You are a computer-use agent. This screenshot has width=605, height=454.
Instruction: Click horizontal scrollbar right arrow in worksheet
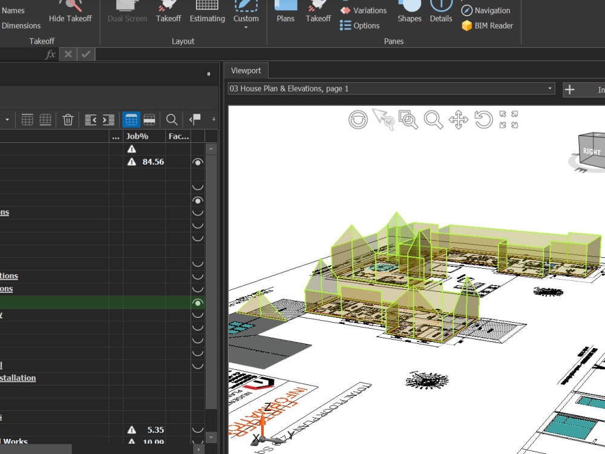coord(198,449)
